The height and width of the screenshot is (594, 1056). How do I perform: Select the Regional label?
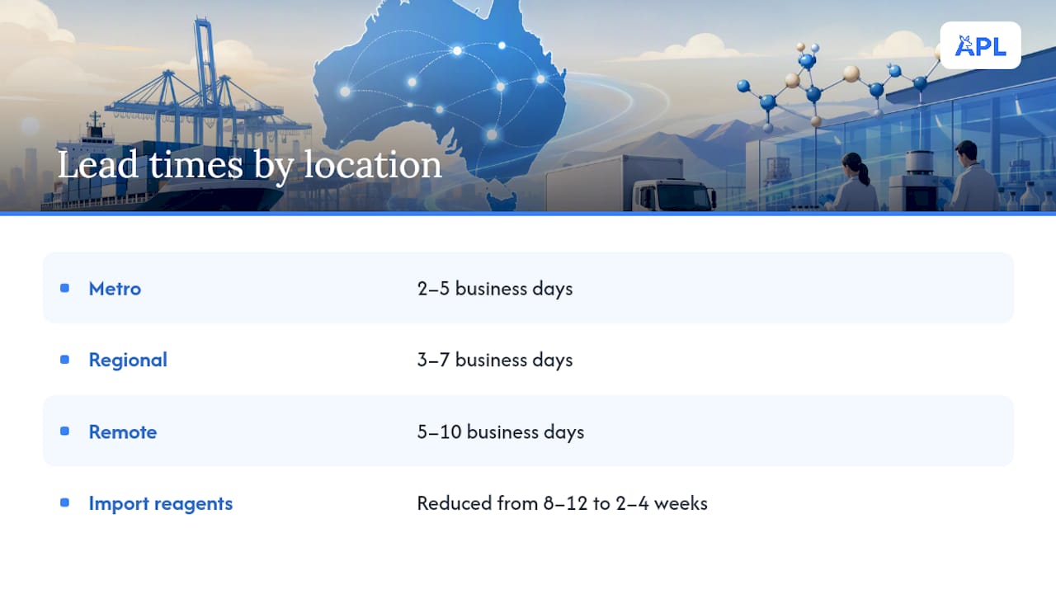point(128,361)
